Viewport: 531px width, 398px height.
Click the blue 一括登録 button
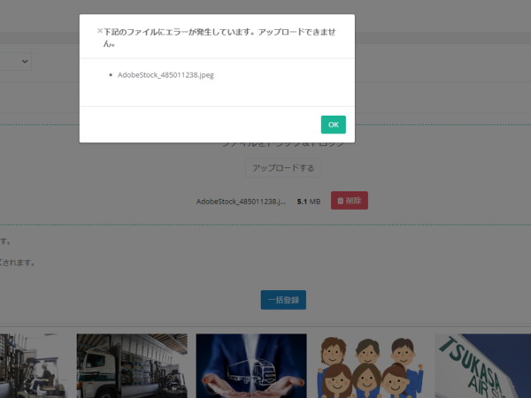tap(283, 300)
